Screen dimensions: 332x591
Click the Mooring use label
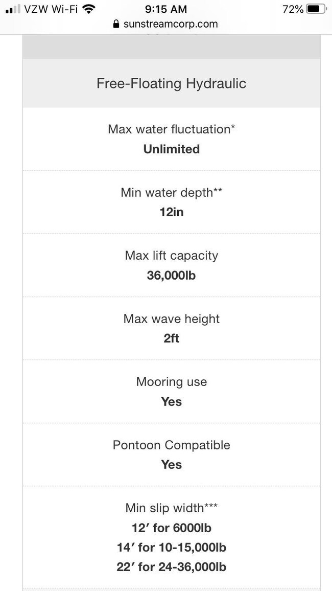click(x=171, y=381)
